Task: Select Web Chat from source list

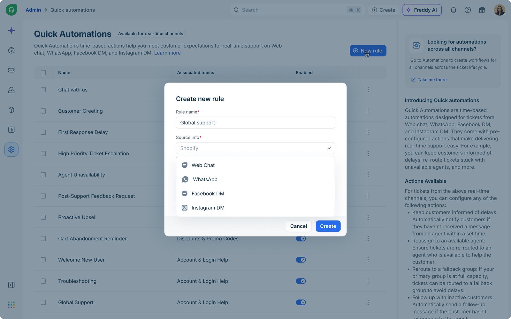Action: coord(256,165)
